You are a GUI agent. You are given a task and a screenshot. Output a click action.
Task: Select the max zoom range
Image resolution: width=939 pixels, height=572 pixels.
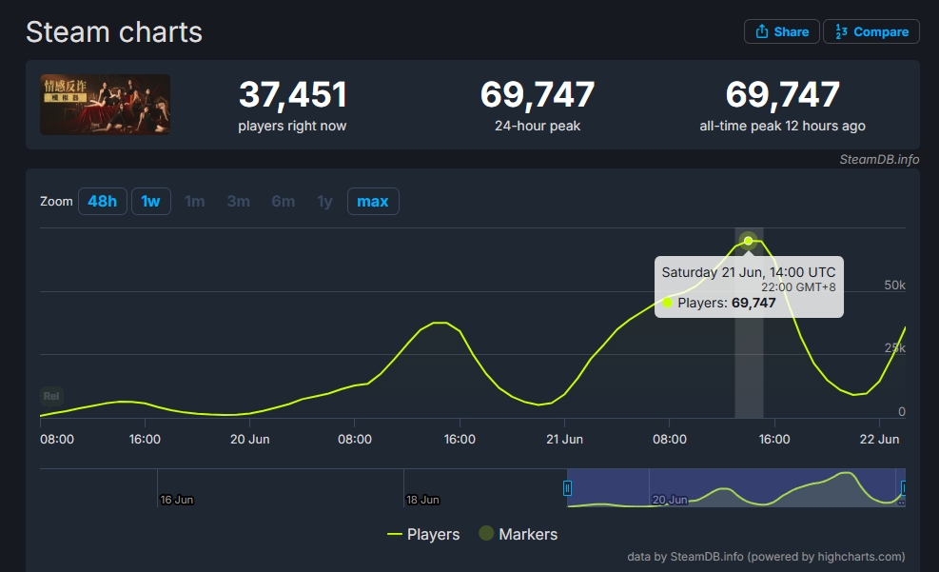click(373, 202)
